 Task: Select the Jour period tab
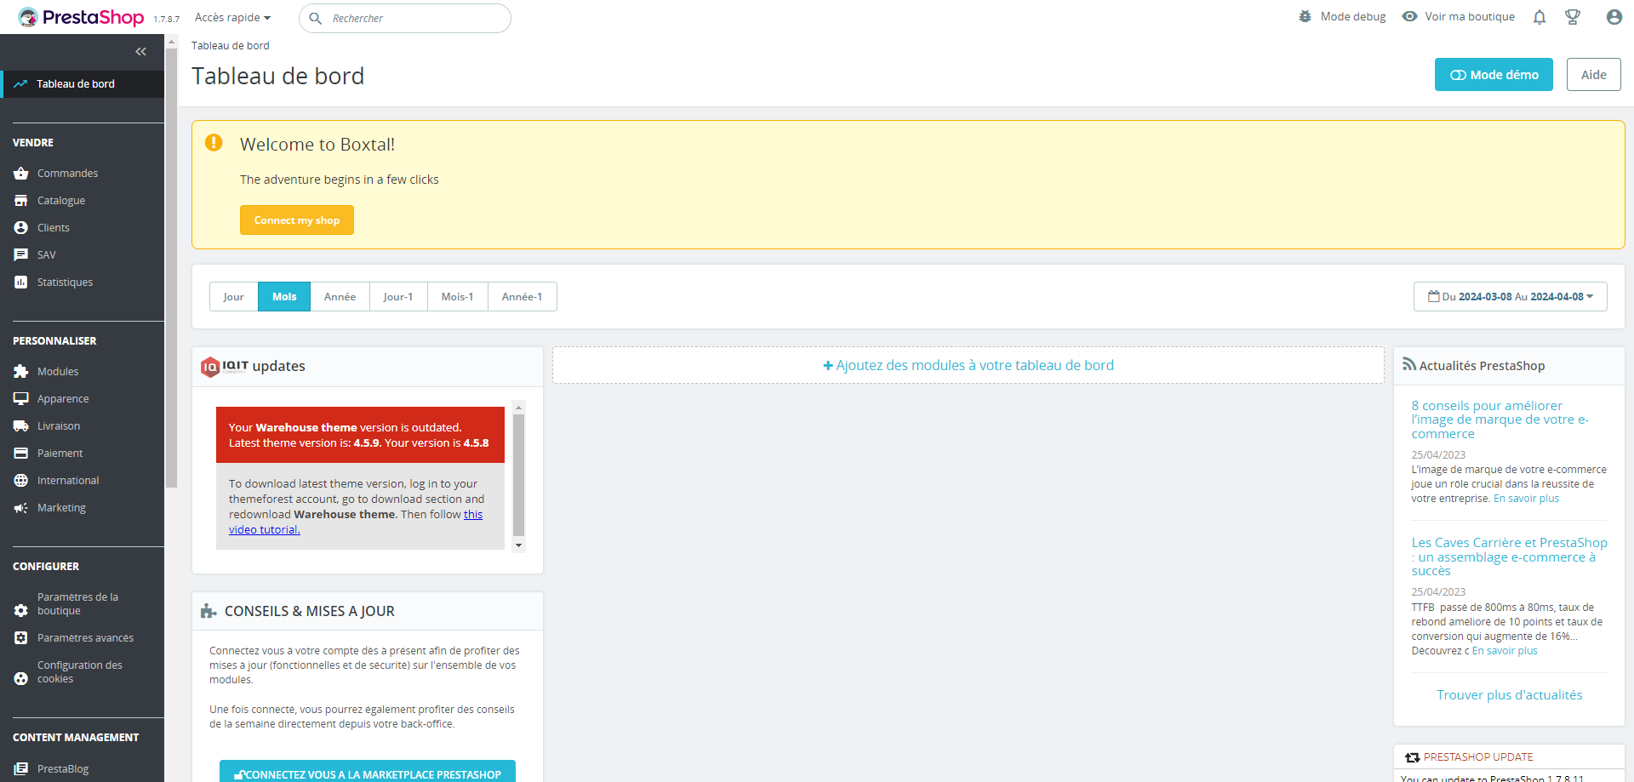[234, 297]
